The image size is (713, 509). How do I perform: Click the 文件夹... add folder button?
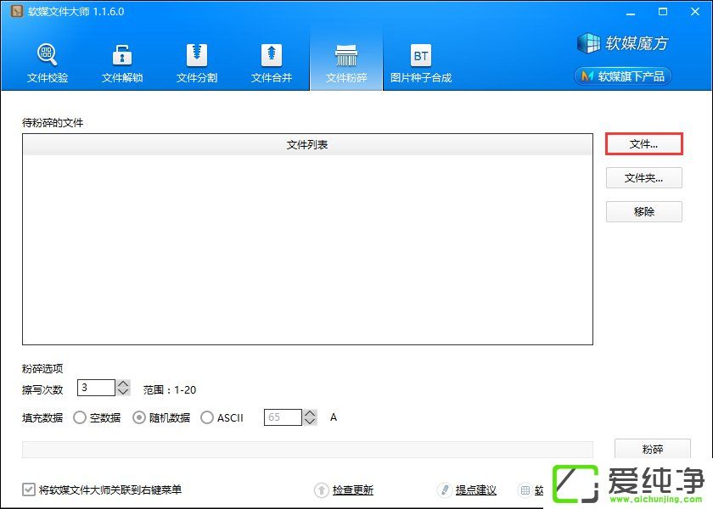(x=643, y=178)
